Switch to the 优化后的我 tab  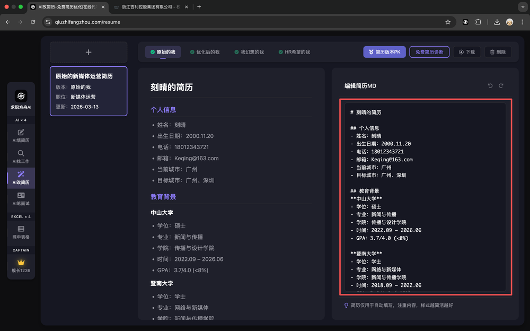tap(205, 52)
